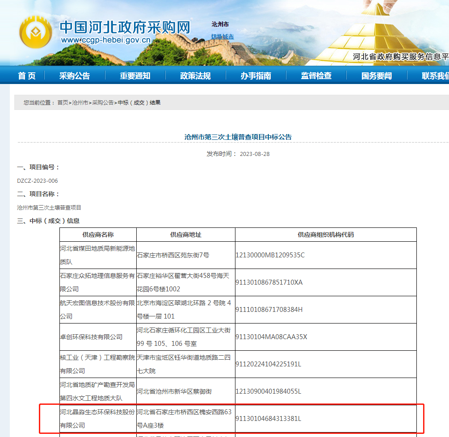
Task: Click the announcement title 沧州市第三次土壤普查项目中标公告
Action: 238,137
